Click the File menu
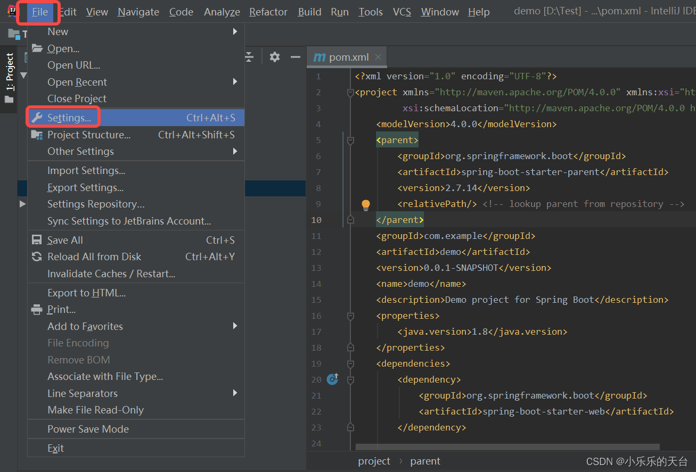This screenshot has width=696, height=472. (x=40, y=12)
